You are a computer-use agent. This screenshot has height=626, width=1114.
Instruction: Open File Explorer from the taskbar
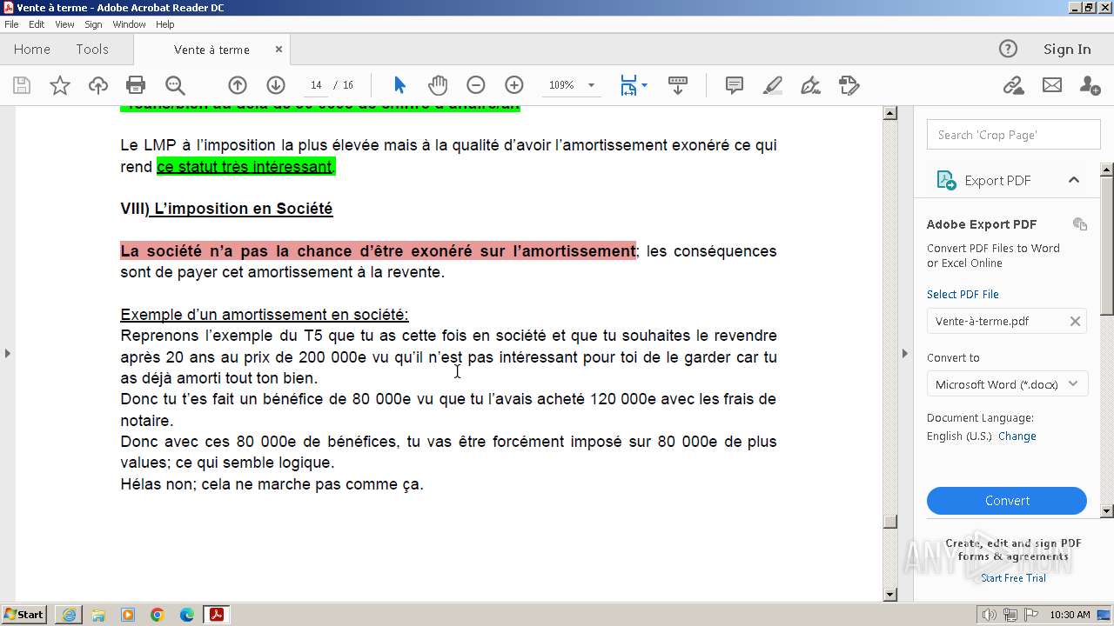tap(98, 615)
